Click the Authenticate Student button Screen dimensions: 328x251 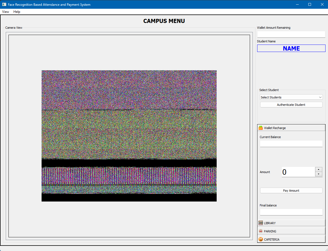pyautogui.click(x=291, y=105)
